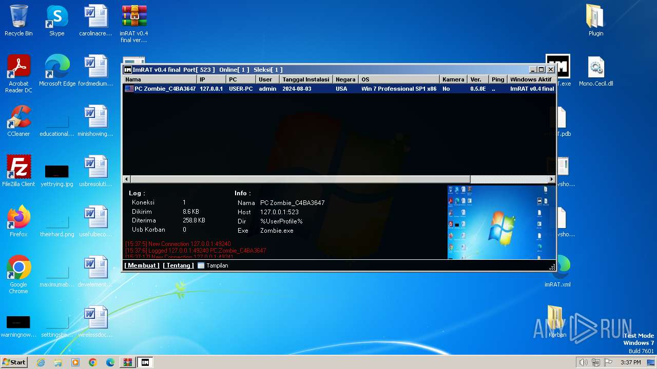The image size is (657, 369).
Task: Open Windows Explorer from taskbar
Action: (58, 362)
